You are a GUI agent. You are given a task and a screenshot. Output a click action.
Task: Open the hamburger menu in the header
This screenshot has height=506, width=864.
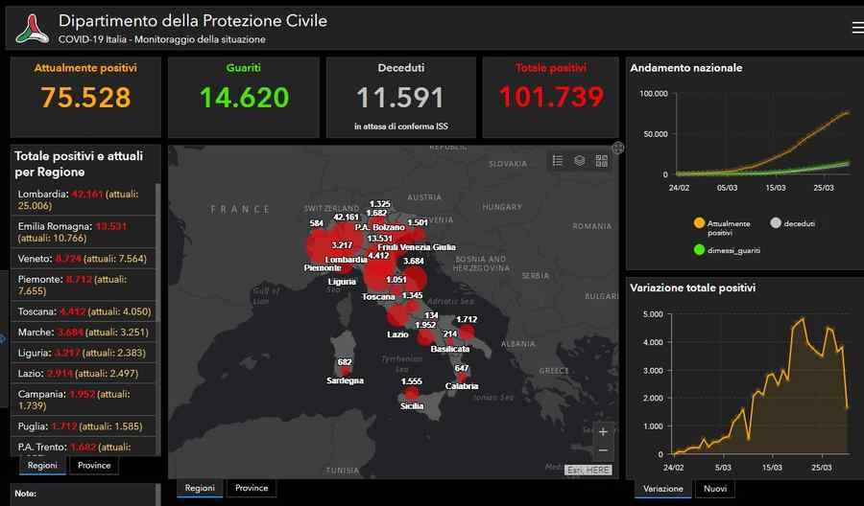click(x=856, y=28)
